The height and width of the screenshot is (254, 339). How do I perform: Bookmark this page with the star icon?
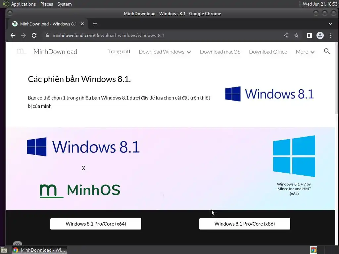pos(296,35)
